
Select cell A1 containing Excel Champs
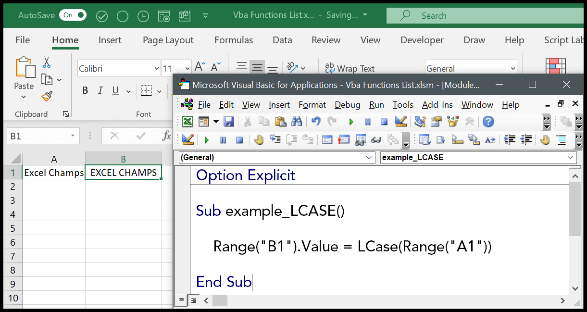coord(54,173)
